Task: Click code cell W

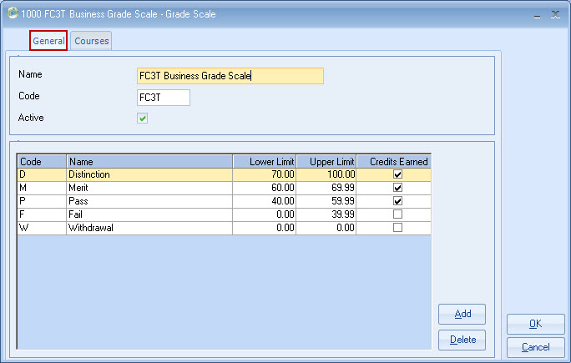Action: pos(42,228)
